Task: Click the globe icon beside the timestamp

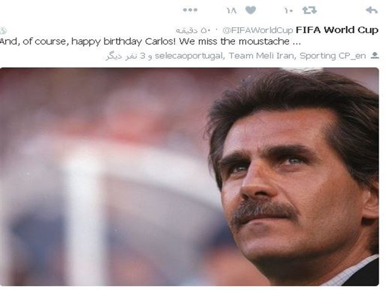Action: click(3, 30)
